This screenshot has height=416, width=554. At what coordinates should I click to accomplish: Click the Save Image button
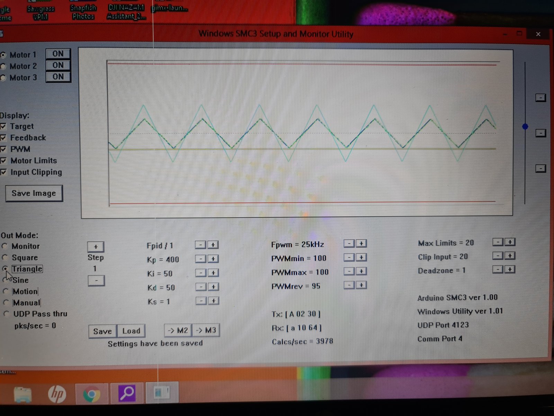[x=34, y=193]
